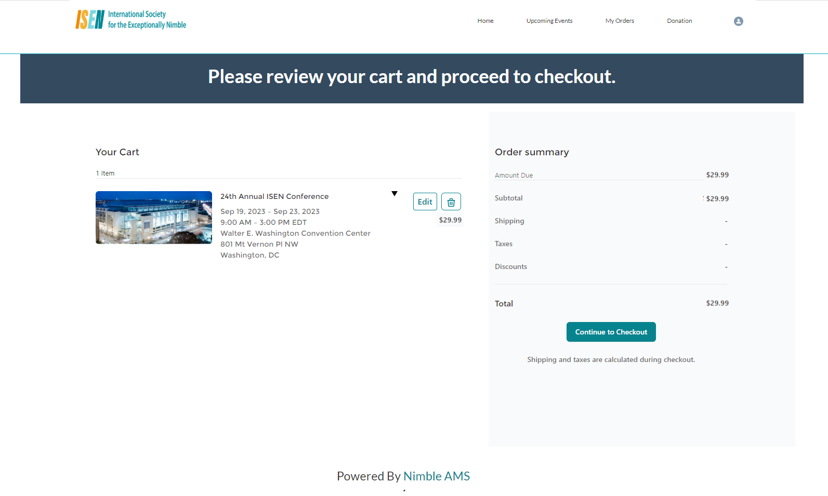Click the Discounts row in Order summary
Viewport: 828px width, 496px height.
pyautogui.click(x=511, y=266)
